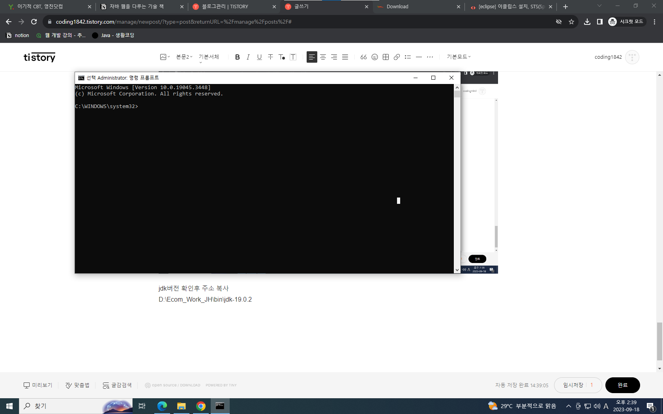
Task: Insert blockquote with quote icon
Action: (363, 57)
